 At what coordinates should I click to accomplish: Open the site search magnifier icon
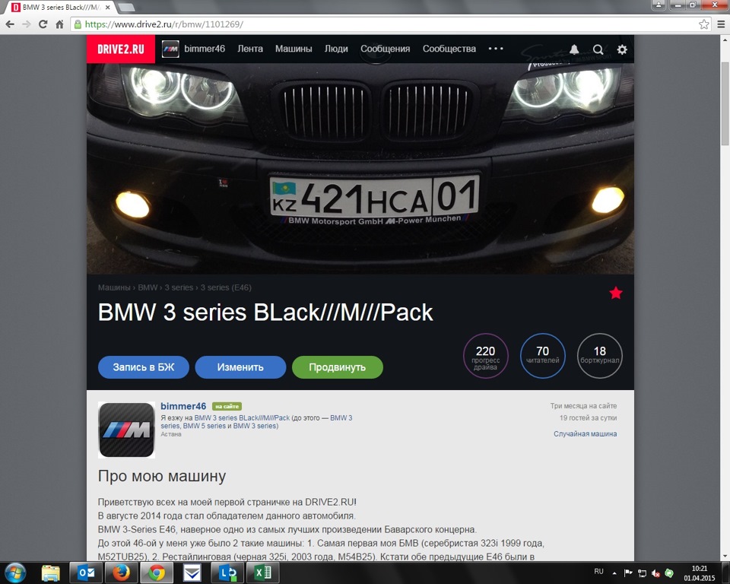[x=598, y=49]
